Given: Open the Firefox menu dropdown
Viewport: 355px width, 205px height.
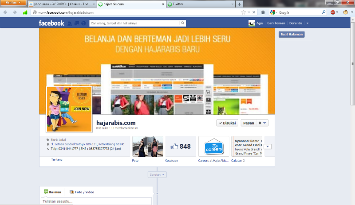Looking at the screenshot, I should click(x=13, y=3).
